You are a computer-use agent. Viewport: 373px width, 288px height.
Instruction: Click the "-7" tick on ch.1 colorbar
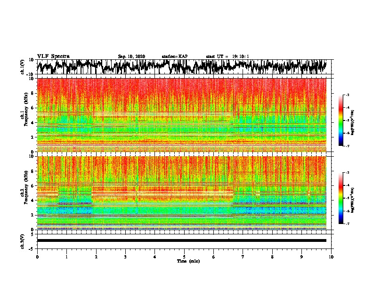[348, 146]
